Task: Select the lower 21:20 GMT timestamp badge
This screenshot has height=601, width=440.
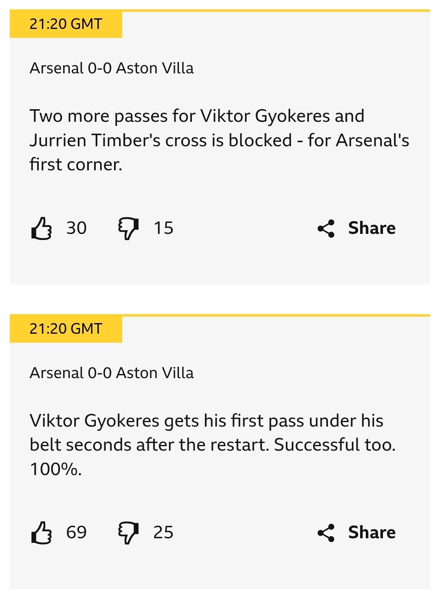Action: coord(66,329)
